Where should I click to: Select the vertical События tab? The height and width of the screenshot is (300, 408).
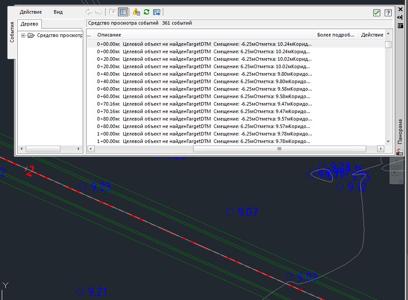coord(12,32)
